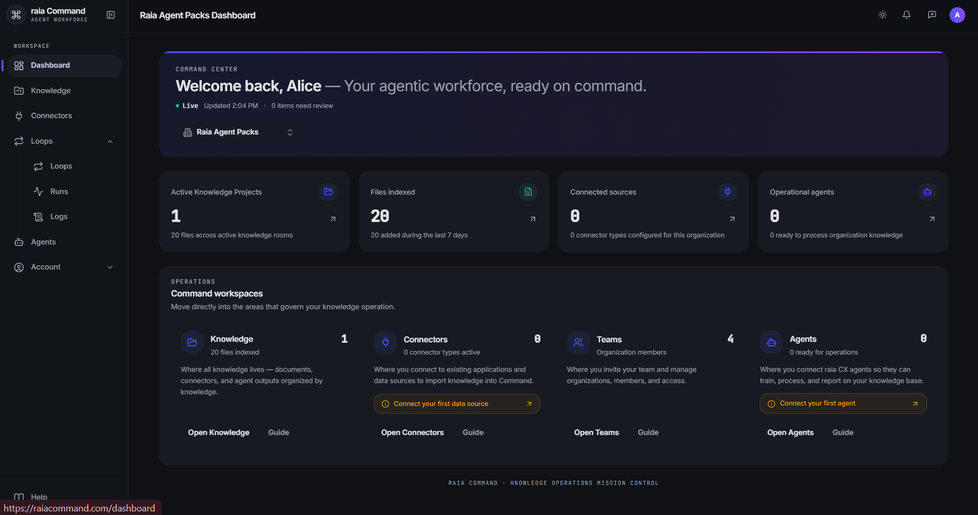The width and height of the screenshot is (978, 515).
Task: Open the Guide link for Knowledge
Action: [278, 432]
